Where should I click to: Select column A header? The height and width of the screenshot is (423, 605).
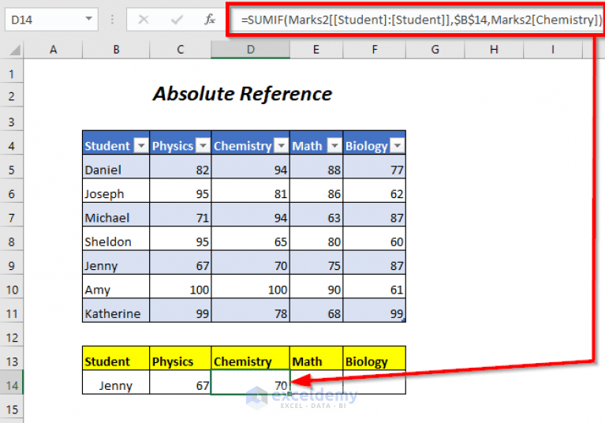54,50
